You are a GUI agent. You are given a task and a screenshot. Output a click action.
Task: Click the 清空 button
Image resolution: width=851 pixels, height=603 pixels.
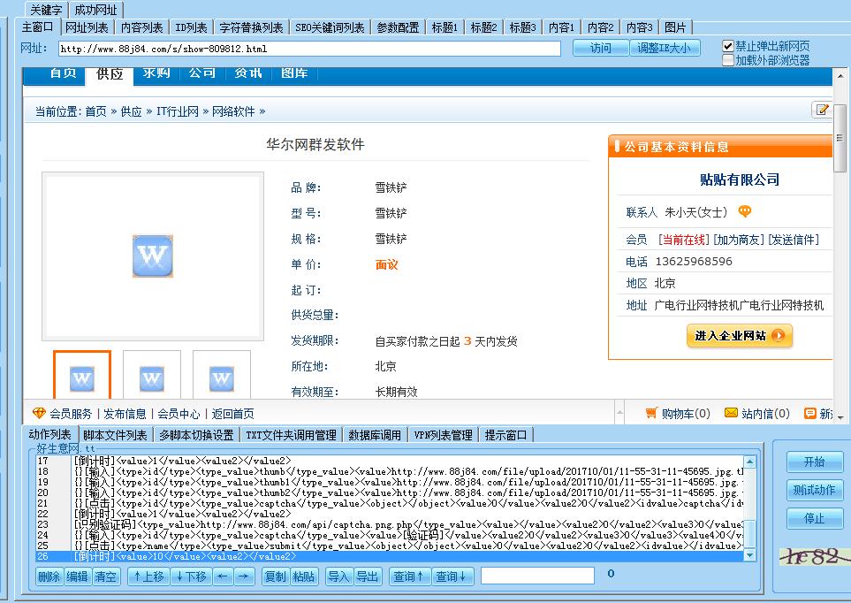pos(105,576)
